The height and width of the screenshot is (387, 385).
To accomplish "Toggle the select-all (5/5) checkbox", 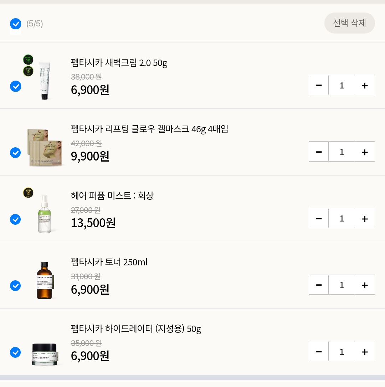I will point(16,24).
